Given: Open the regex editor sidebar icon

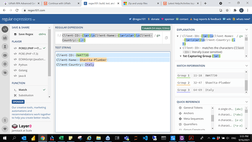Looking at the screenshot, I should pyautogui.click(x=5, y=29).
